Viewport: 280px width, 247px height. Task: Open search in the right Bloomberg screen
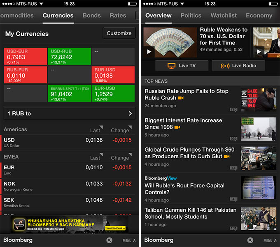pyautogui.click(x=250, y=240)
